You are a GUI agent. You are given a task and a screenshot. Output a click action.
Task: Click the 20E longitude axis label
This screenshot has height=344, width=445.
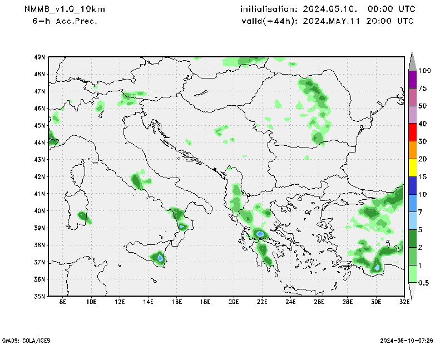tap(234, 302)
